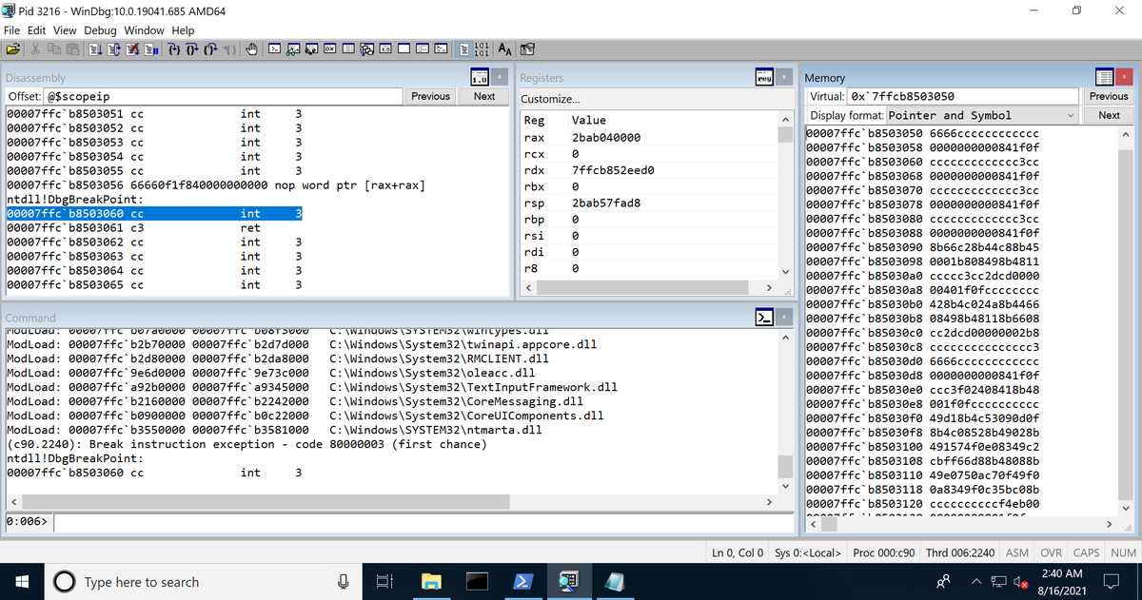Click the Font (AA) toolbar icon
The image size is (1142, 600).
point(505,48)
